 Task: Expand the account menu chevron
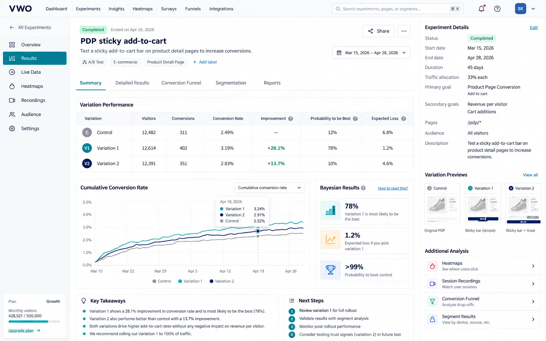tap(533, 9)
